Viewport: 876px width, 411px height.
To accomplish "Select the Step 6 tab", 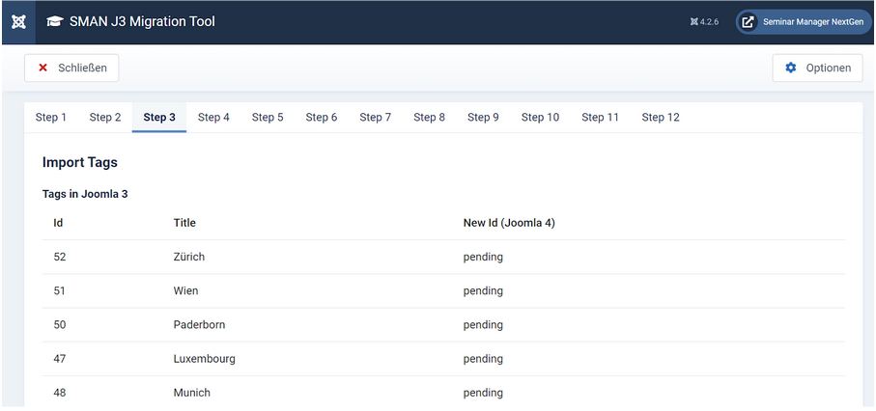I will pyautogui.click(x=322, y=118).
